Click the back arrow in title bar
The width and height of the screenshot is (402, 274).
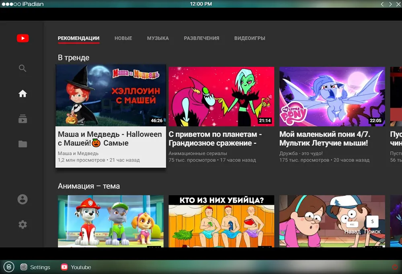(x=382, y=4)
